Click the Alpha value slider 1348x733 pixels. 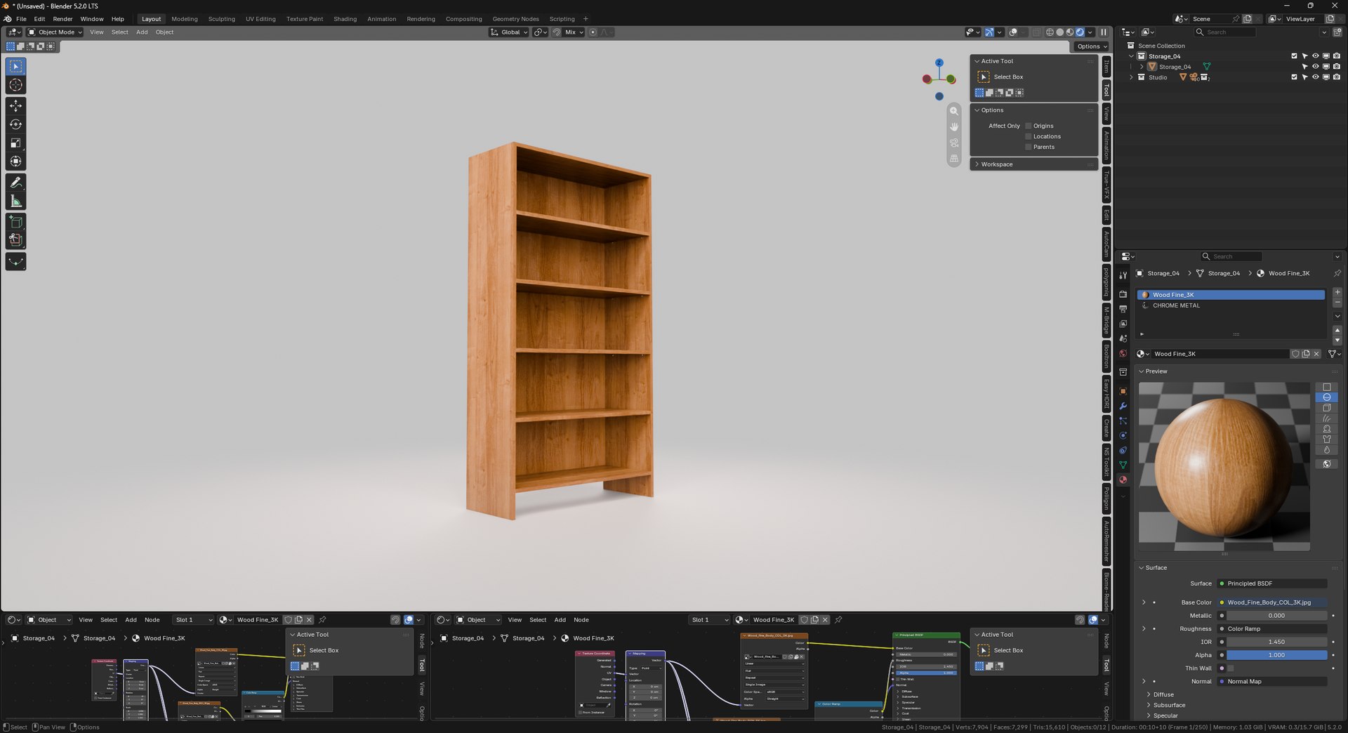click(x=1276, y=655)
